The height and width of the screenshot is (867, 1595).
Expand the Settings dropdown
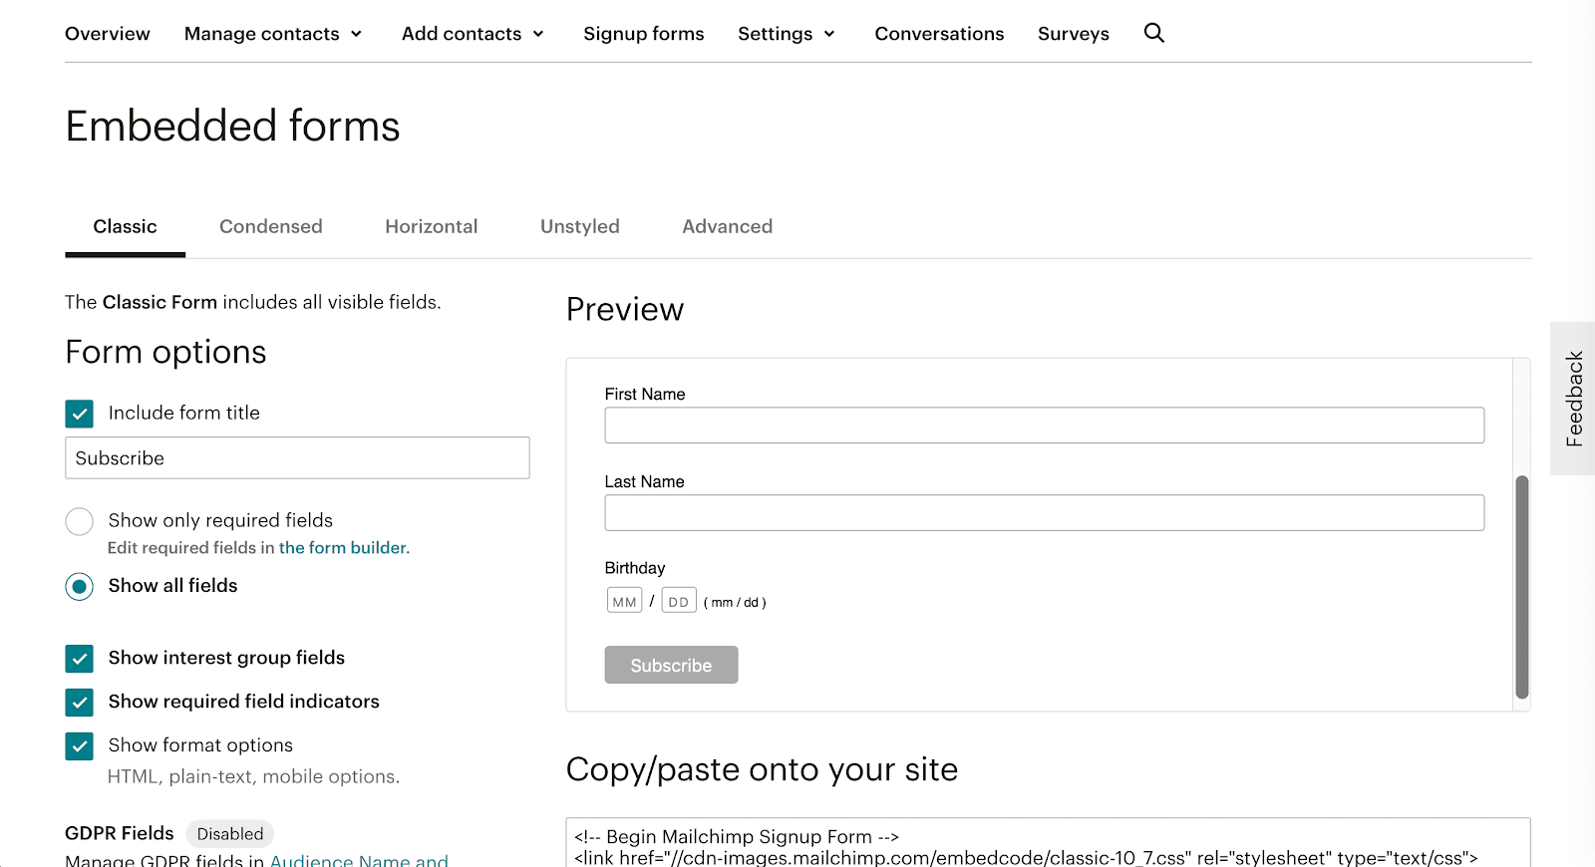[787, 34]
